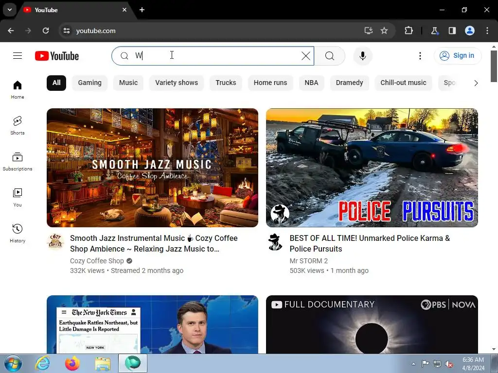Open the Police Pursuits video thumbnail
This screenshot has height=373, width=498.
click(372, 168)
